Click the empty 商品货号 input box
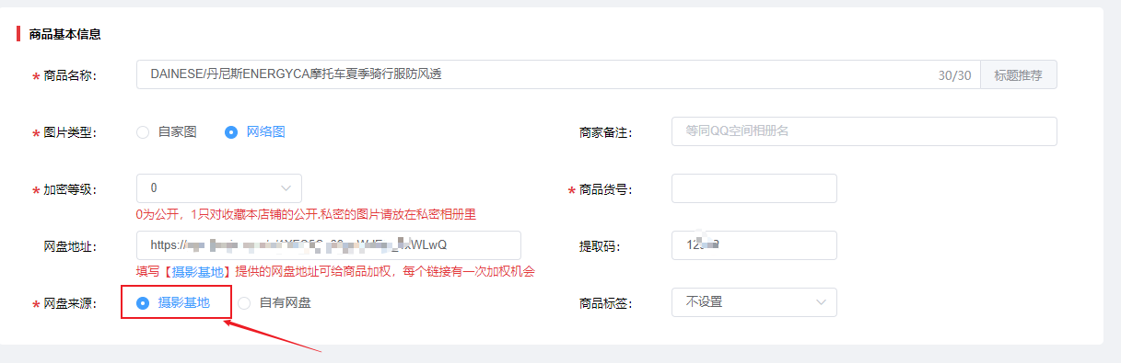Image resolution: width=1121 pixels, height=363 pixels. point(754,188)
